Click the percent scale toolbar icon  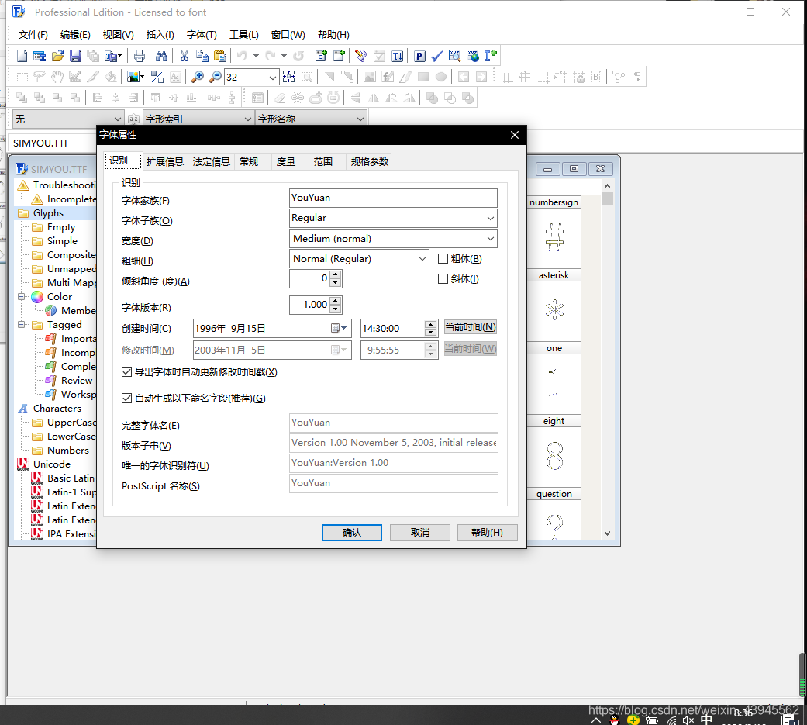pyautogui.click(x=157, y=77)
